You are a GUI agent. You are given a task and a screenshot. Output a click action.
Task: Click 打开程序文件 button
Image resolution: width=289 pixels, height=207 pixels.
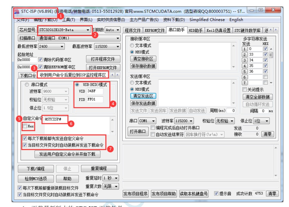coord(103,59)
